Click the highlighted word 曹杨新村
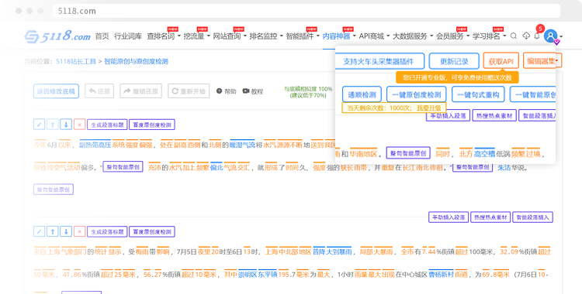This screenshot has width=582, height=294. [441, 275]
